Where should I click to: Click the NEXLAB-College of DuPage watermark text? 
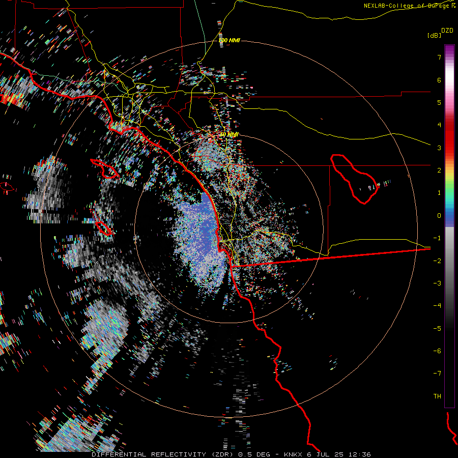[x=406, y=6]
